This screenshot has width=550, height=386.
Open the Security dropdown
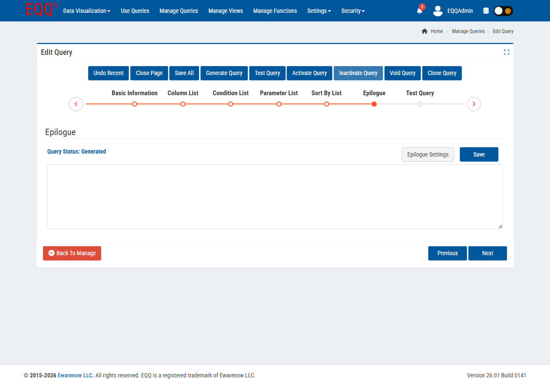click(x=352, y=11)
